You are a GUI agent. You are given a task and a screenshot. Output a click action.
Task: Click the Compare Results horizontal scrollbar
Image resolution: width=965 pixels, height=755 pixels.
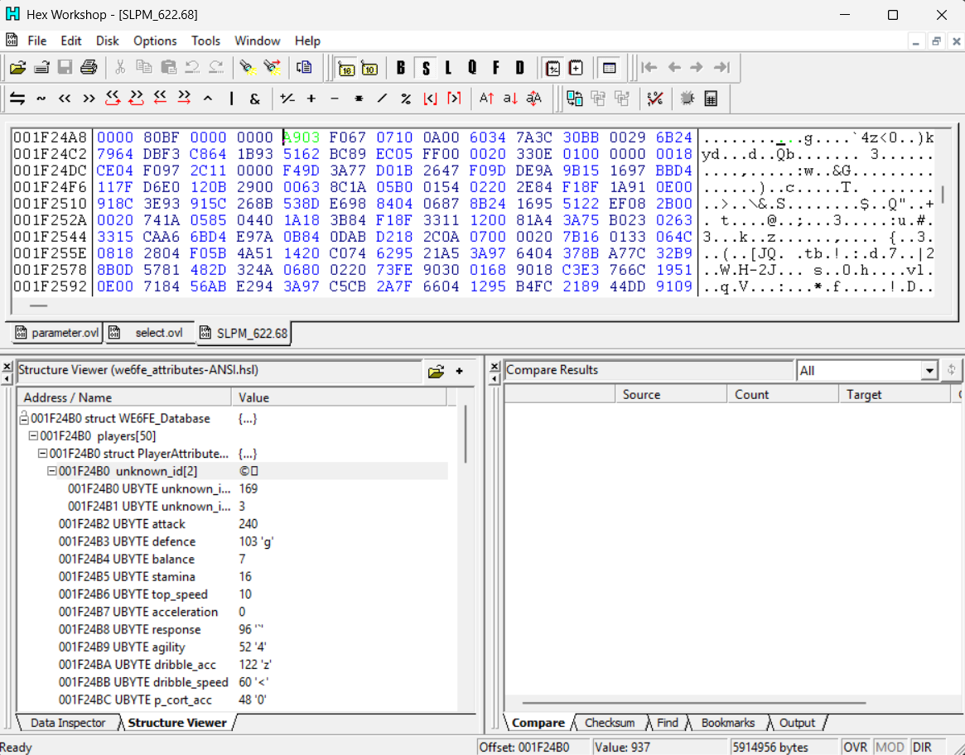point(694,702)
